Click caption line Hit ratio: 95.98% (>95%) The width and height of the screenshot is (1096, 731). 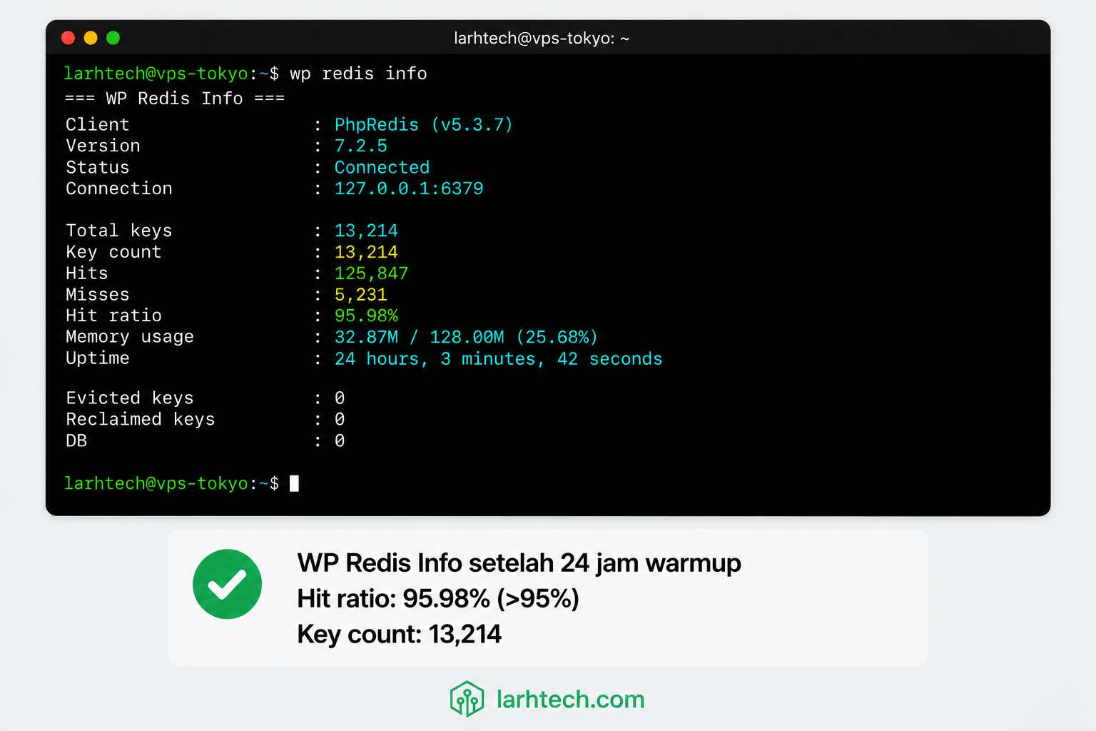(437, 599)
